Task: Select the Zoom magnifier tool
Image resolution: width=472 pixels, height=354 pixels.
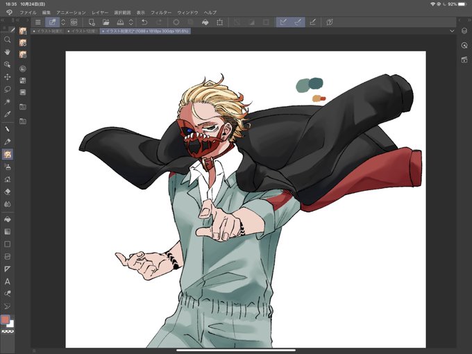Action: 7,40
